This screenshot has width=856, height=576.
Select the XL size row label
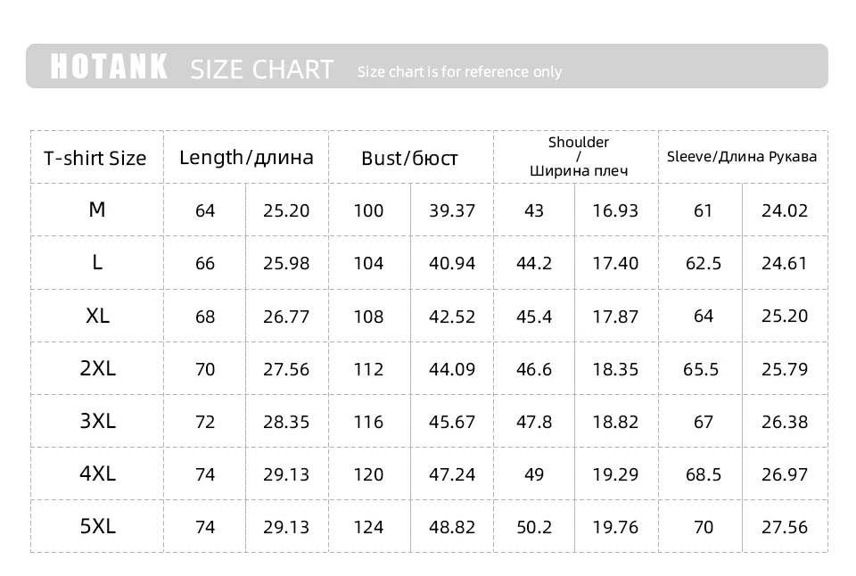97,316
